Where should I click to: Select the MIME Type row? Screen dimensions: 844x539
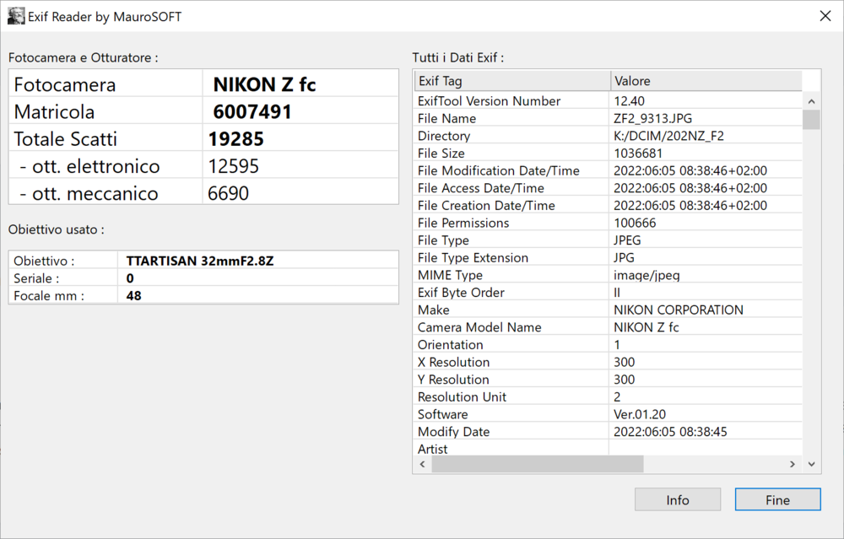pyautogui.click(x=609, y=275)
